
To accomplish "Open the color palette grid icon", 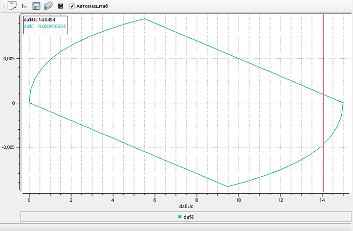I will tap(60, 6).
